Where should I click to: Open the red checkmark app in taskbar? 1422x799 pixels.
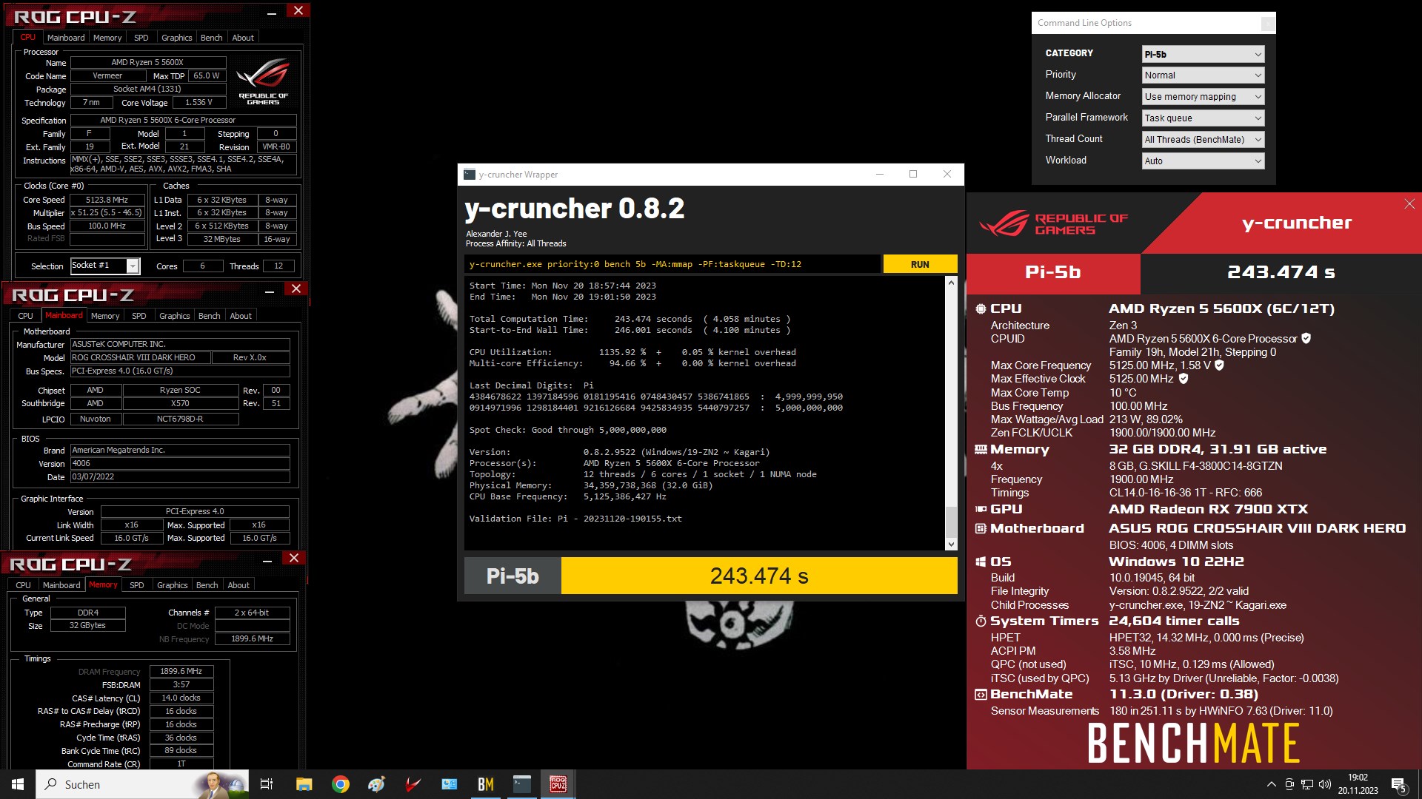(x=413, y=784)
